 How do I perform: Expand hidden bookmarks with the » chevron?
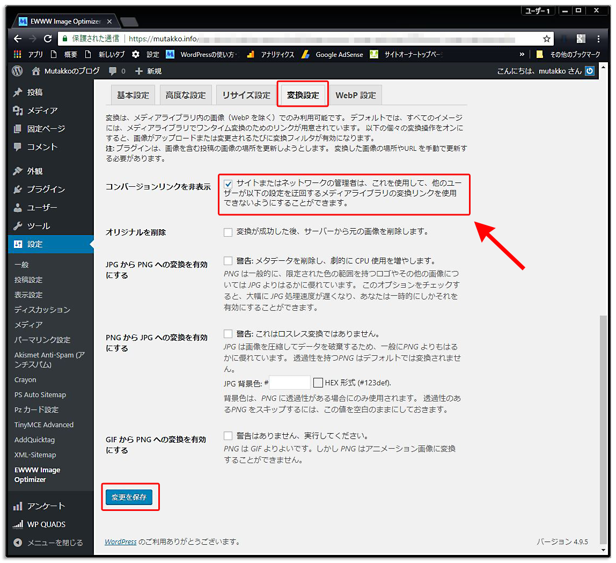click(522, 54)
